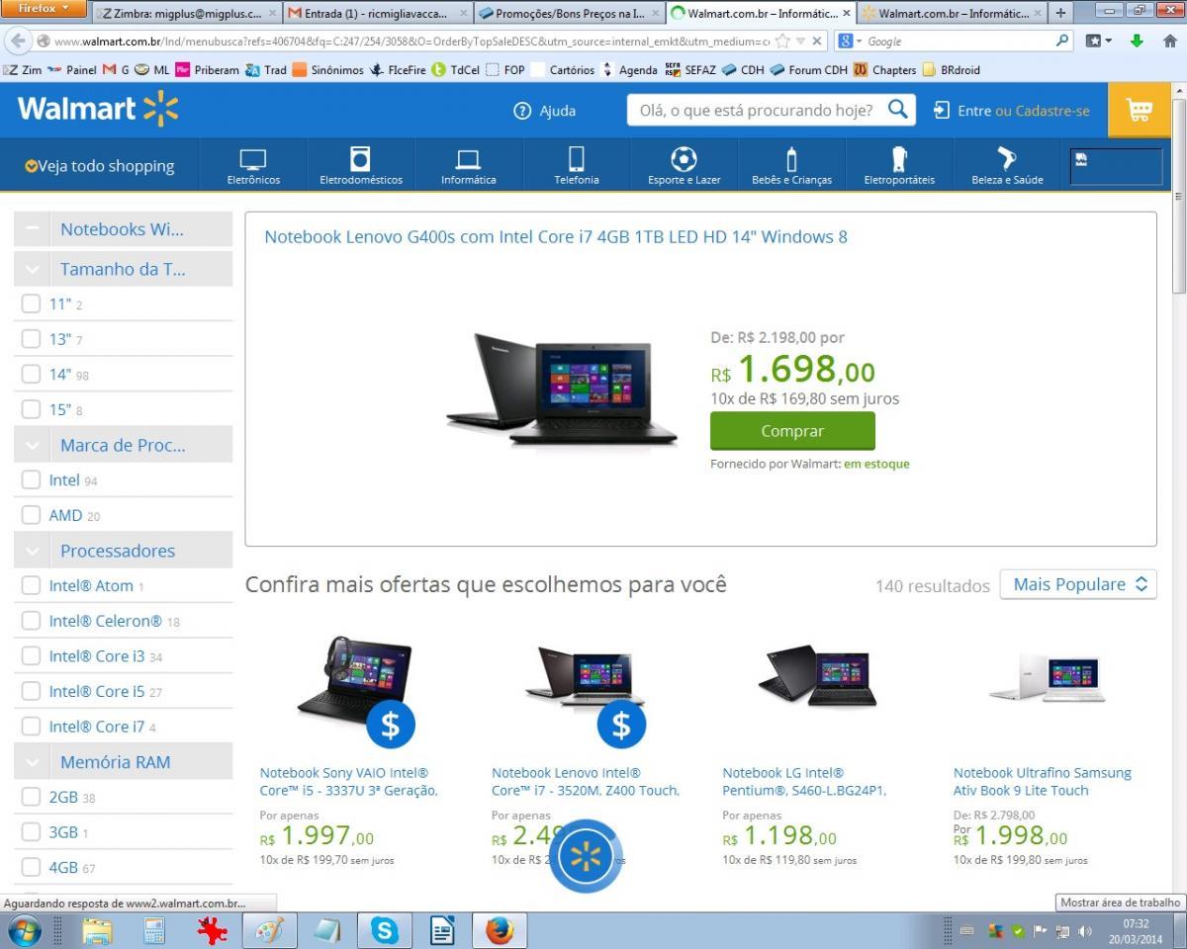The height and width of the screenshot is (949, 1187).
Task: Open Paint palette icon in taskbar
Action: point(269,930)
